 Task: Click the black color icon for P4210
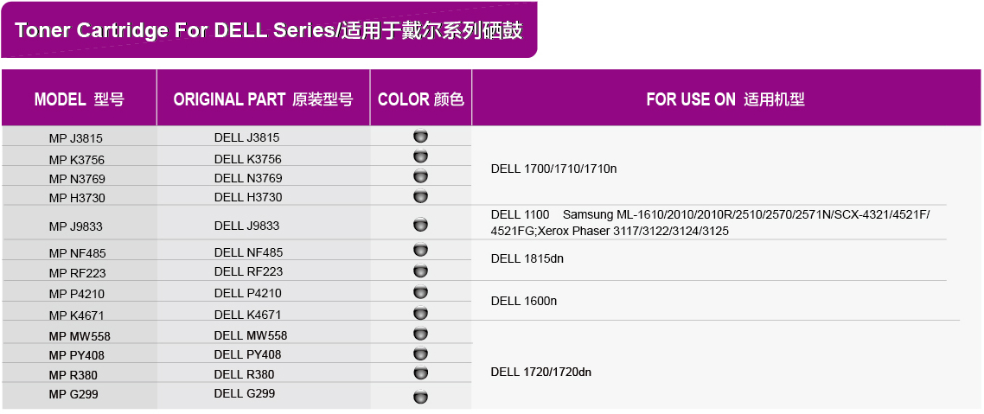click(421, 292)
